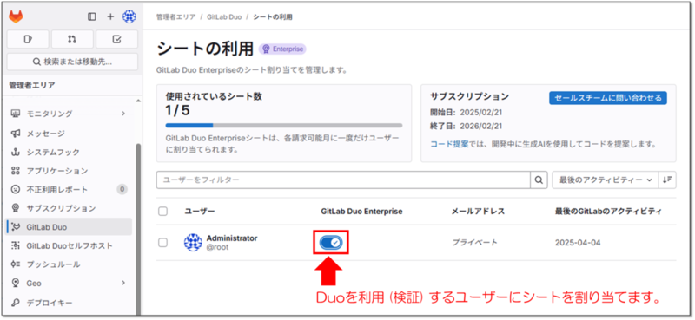Click the 1 / 5 seat count text
695x320 pixels.
coord(178,110)
